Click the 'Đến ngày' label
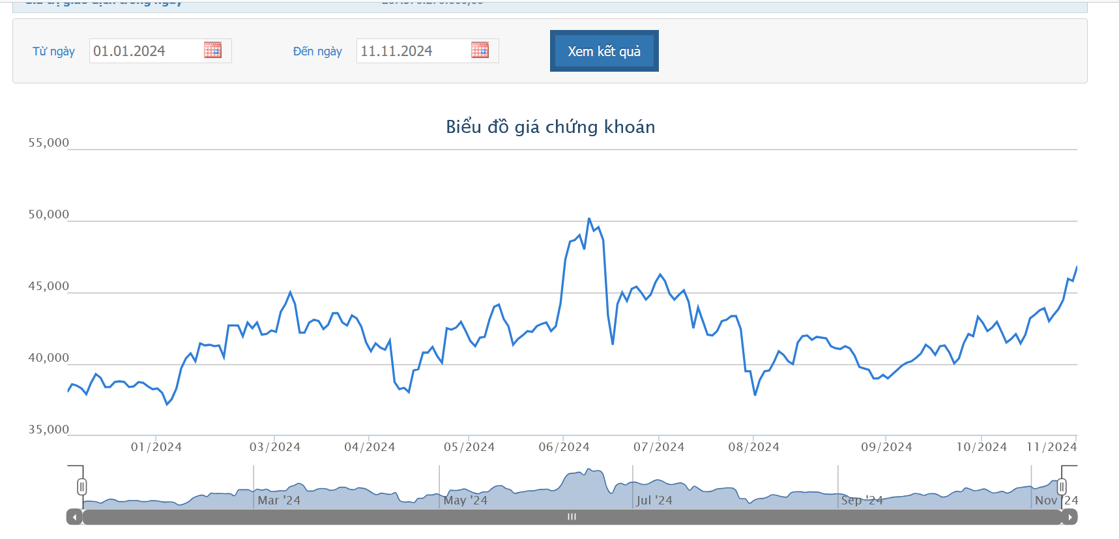The height and width of the screenshot is (539, 1119). point(317,51)
